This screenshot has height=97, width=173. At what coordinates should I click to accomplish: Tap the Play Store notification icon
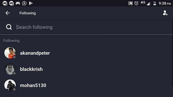coord(31,3)
